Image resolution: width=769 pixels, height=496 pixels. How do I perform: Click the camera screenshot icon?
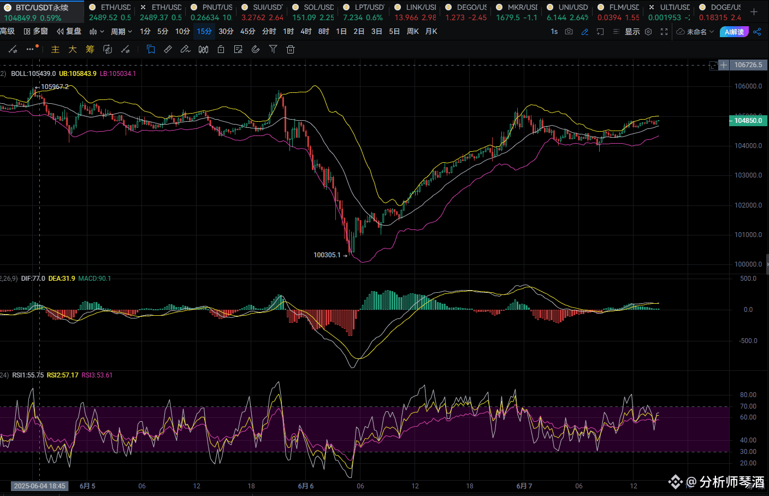tap(569, 32)
